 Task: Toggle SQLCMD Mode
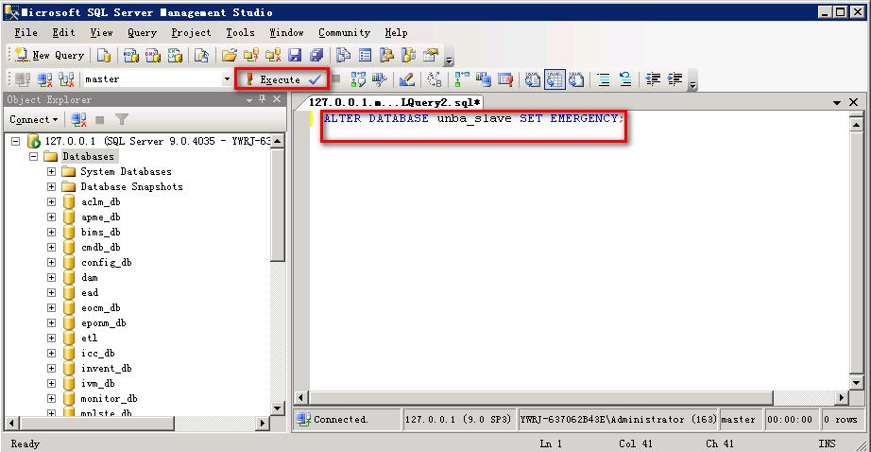click(x=505, y=79)
